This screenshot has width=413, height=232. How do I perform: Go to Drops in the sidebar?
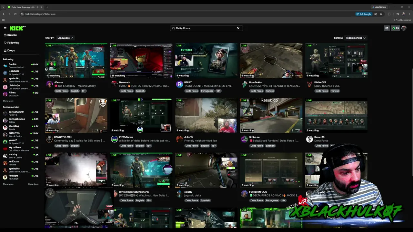pos(9,51)
